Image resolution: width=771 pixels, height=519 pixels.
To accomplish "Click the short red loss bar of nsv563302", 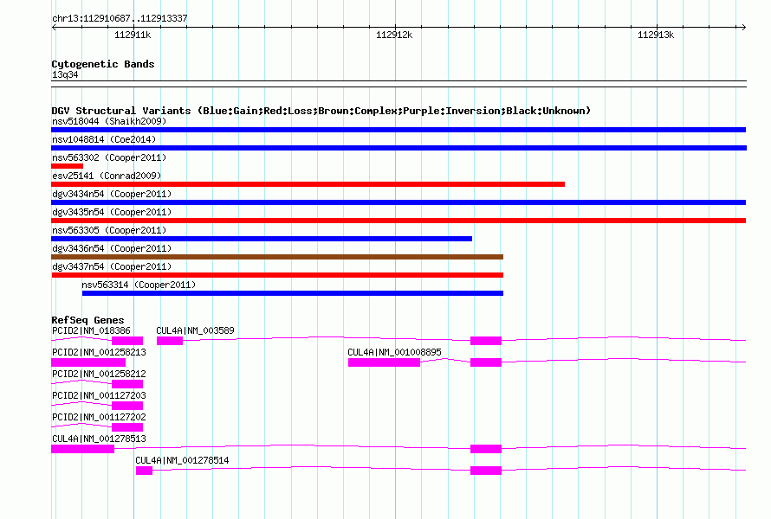I will click(68, 166).
